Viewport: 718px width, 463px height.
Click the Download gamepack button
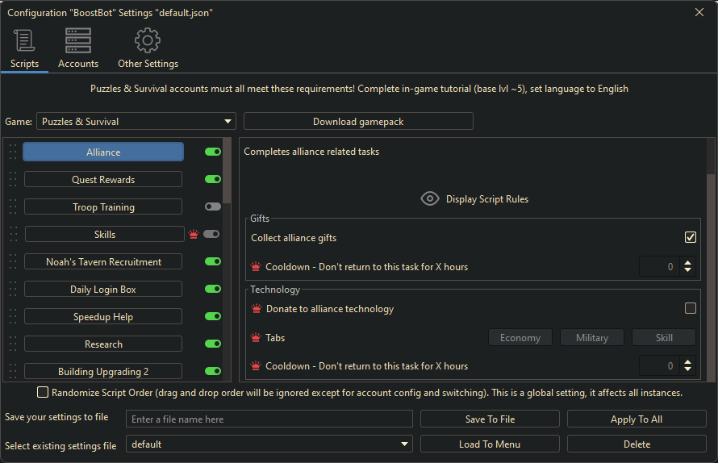(x=358, y=121)
